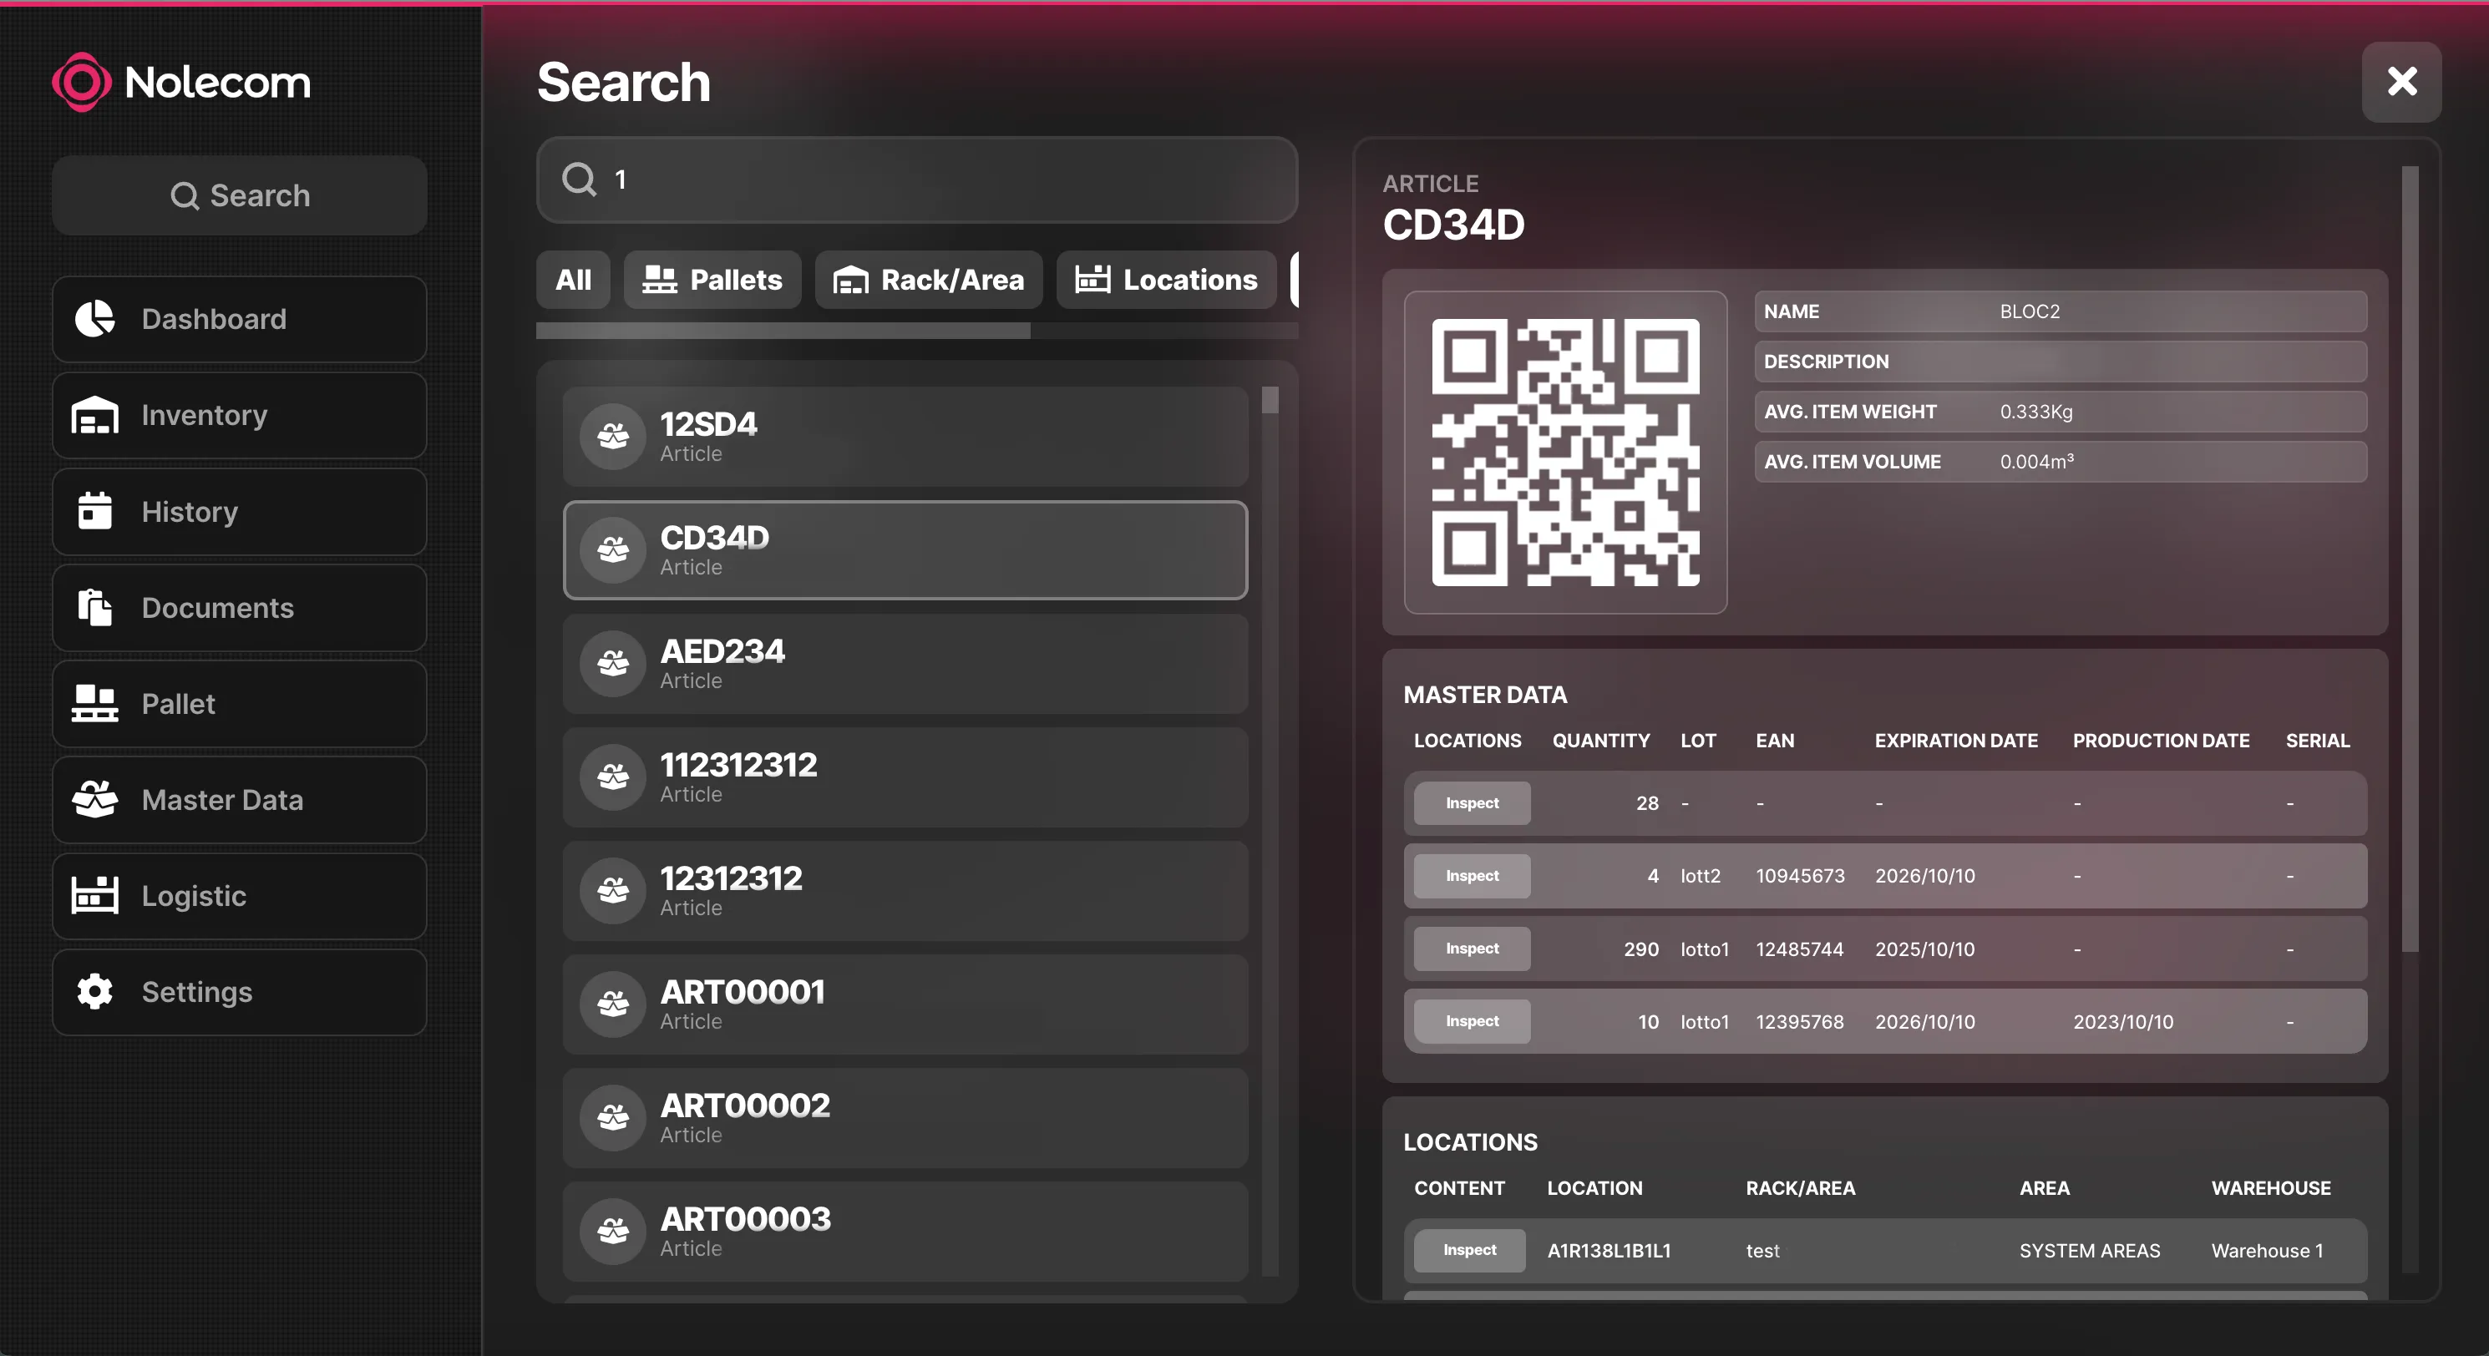Click the Master Data boxes icon
This screenshot has width=2489, height=1356.
(94, 800)
